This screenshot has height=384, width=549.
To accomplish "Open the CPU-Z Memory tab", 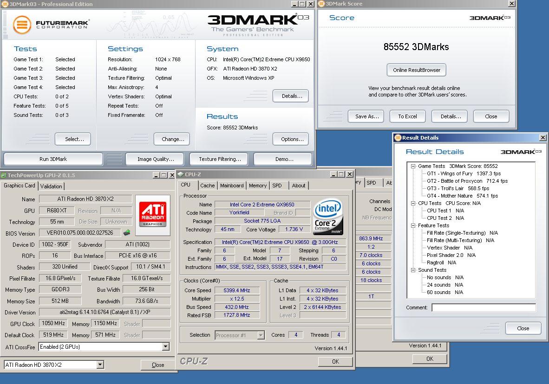I will [258, 186].
